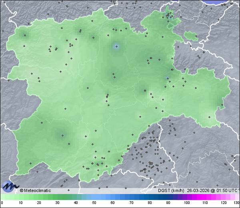Click the number 130 on the scale

click(x=236, y=203)
